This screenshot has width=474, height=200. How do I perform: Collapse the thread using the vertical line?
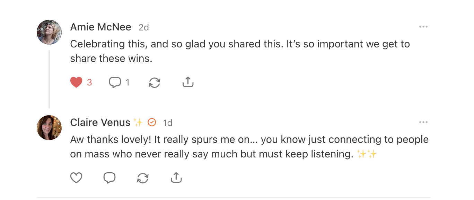click(49, 79)
